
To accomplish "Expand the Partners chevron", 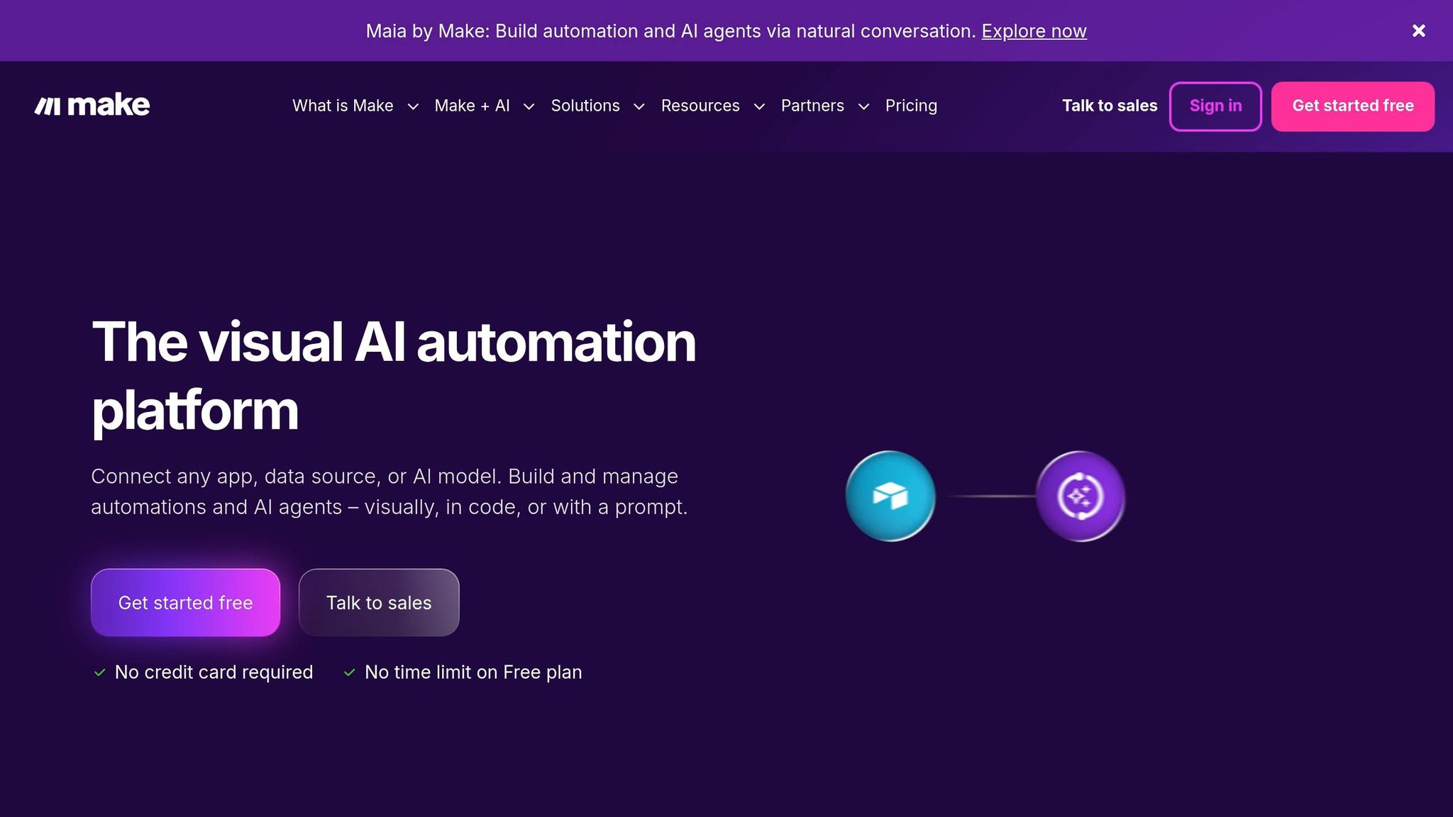I will coord(863,106).
